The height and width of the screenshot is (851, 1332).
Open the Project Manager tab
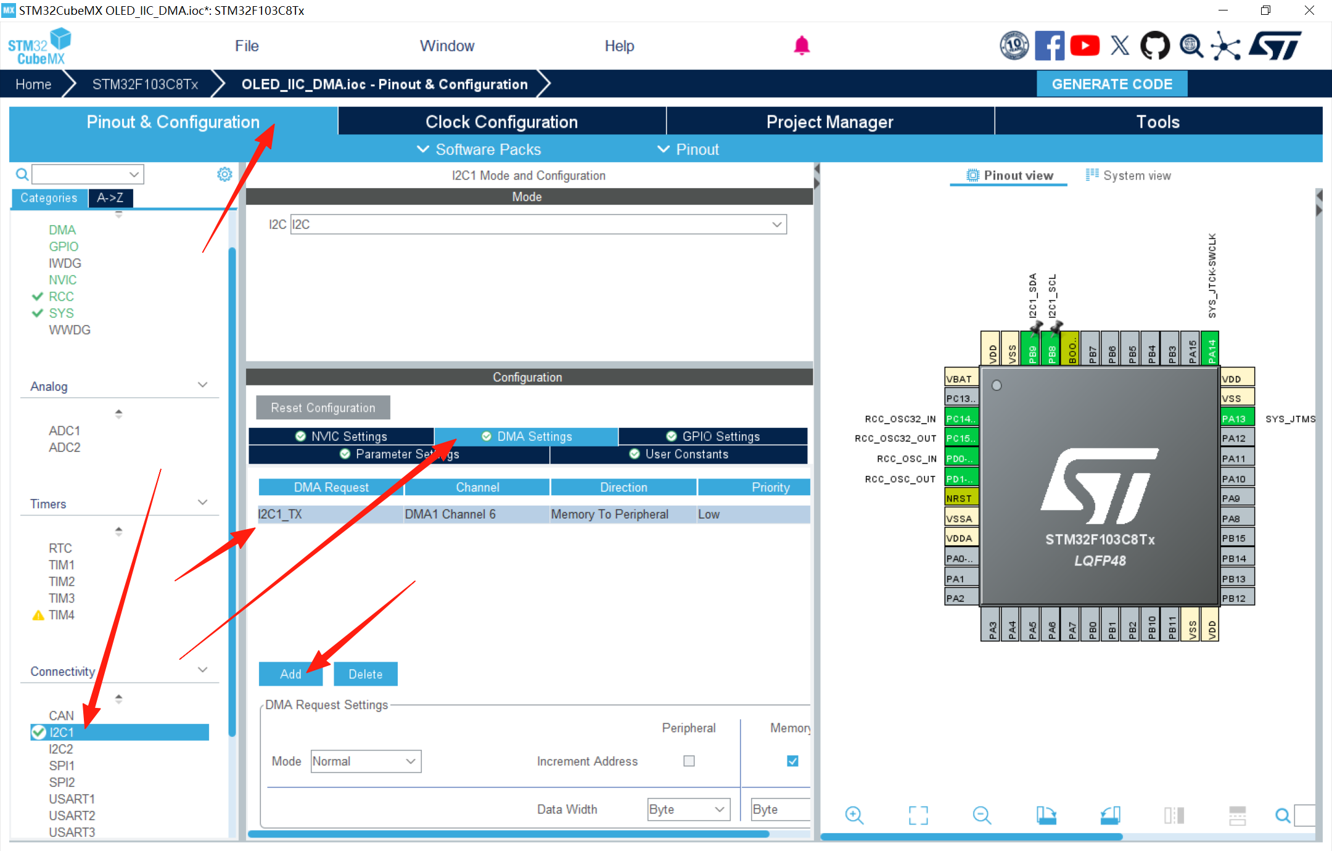click(x=829, y=121)
